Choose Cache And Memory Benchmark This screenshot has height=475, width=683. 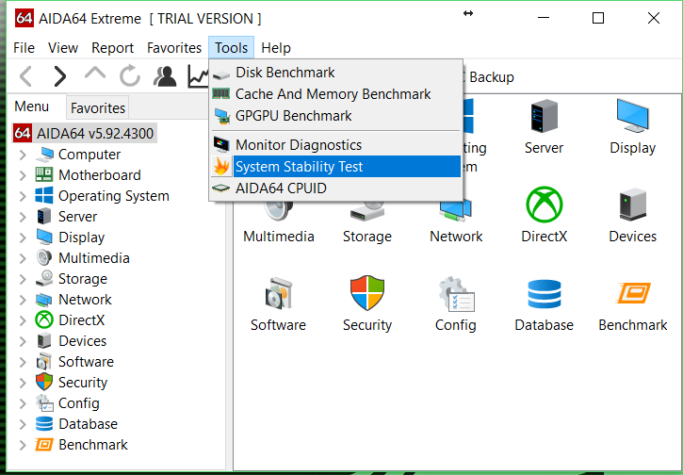(x=335, y=94)
